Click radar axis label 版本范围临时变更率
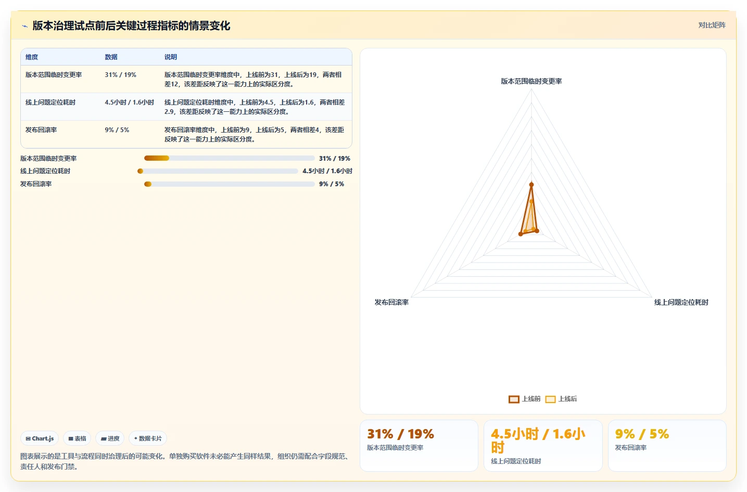This screenshot has height=492, width=747. tap(531, 81)
